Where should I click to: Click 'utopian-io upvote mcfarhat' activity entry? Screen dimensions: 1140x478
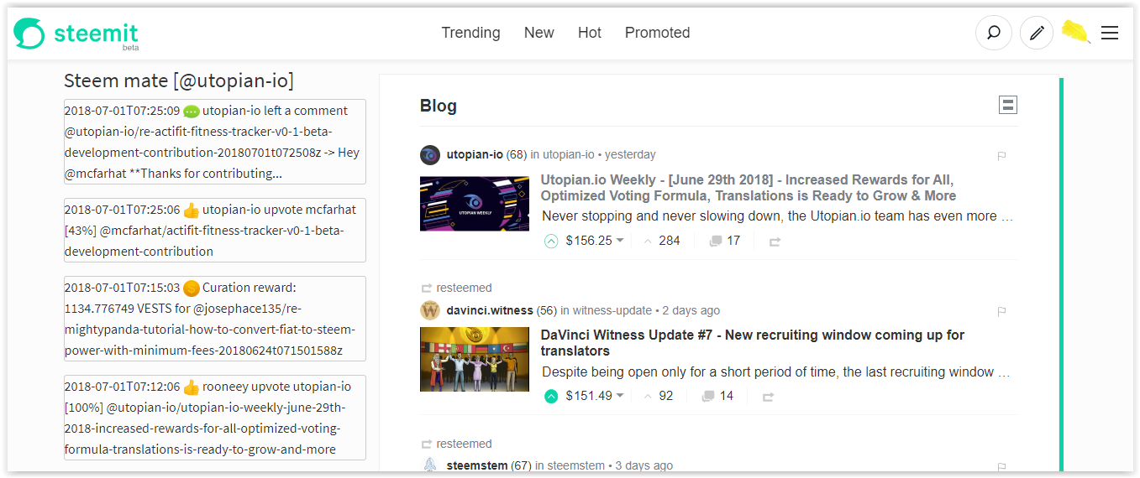tap(215, 231)
